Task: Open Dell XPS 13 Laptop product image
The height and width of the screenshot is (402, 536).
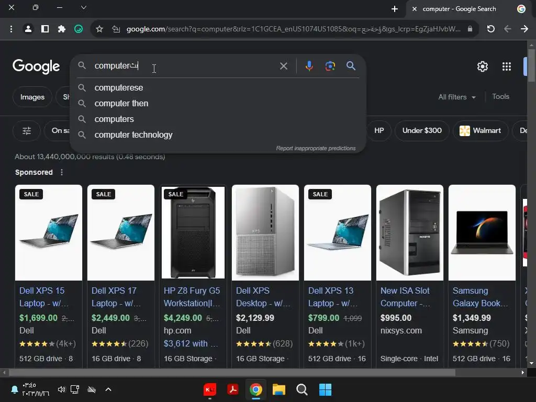Action: 338,233
